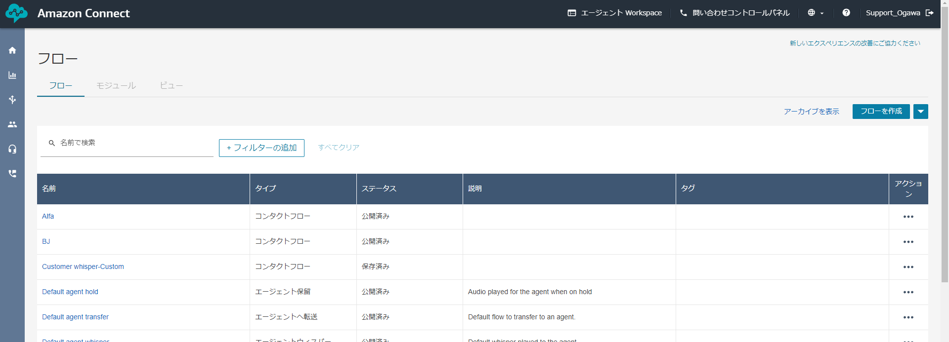This screenshot has width=949, height=342.
Task: Click the フィルターの追加 button
Action: click(x=261, y=148)
